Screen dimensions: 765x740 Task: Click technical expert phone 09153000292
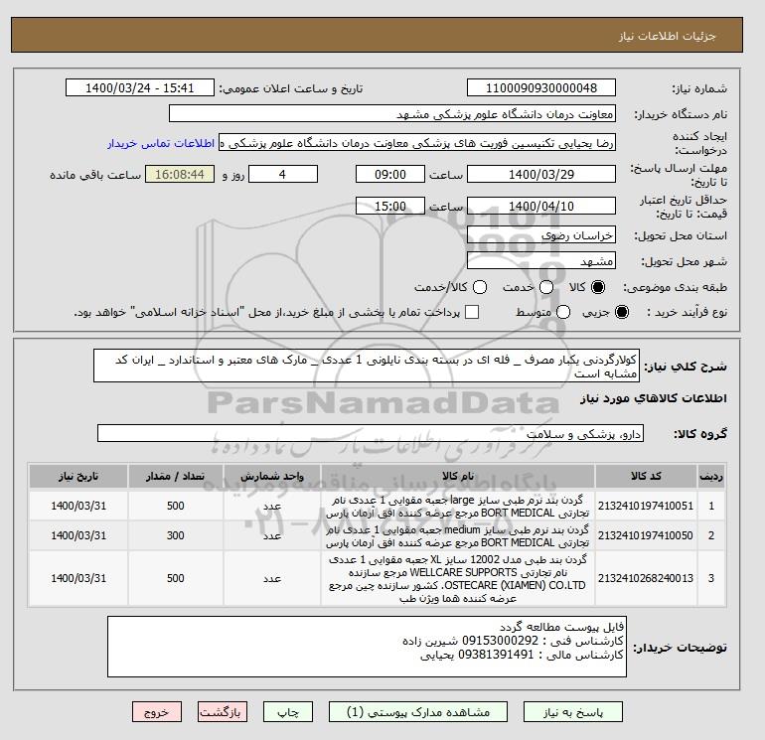click(x=500, y=641)
